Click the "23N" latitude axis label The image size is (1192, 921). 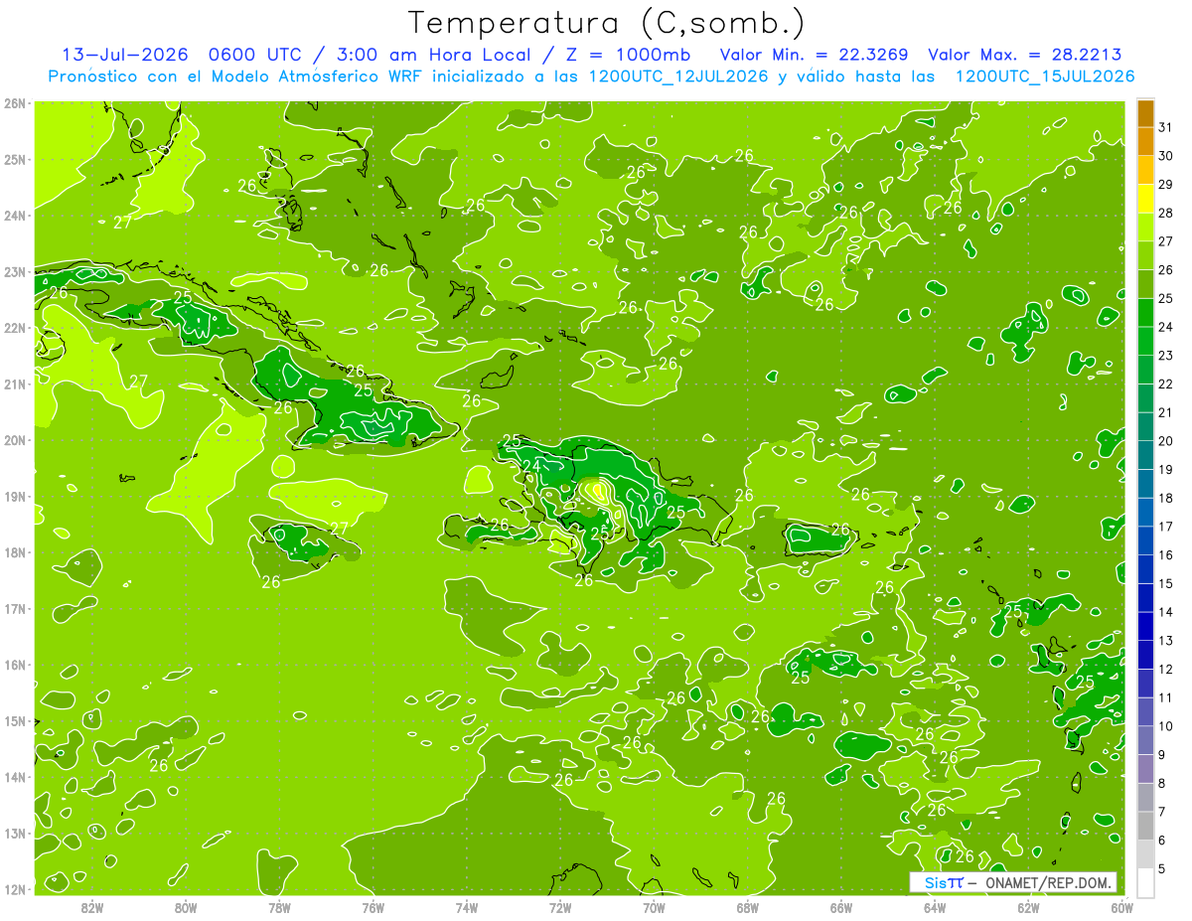(14, 271)
